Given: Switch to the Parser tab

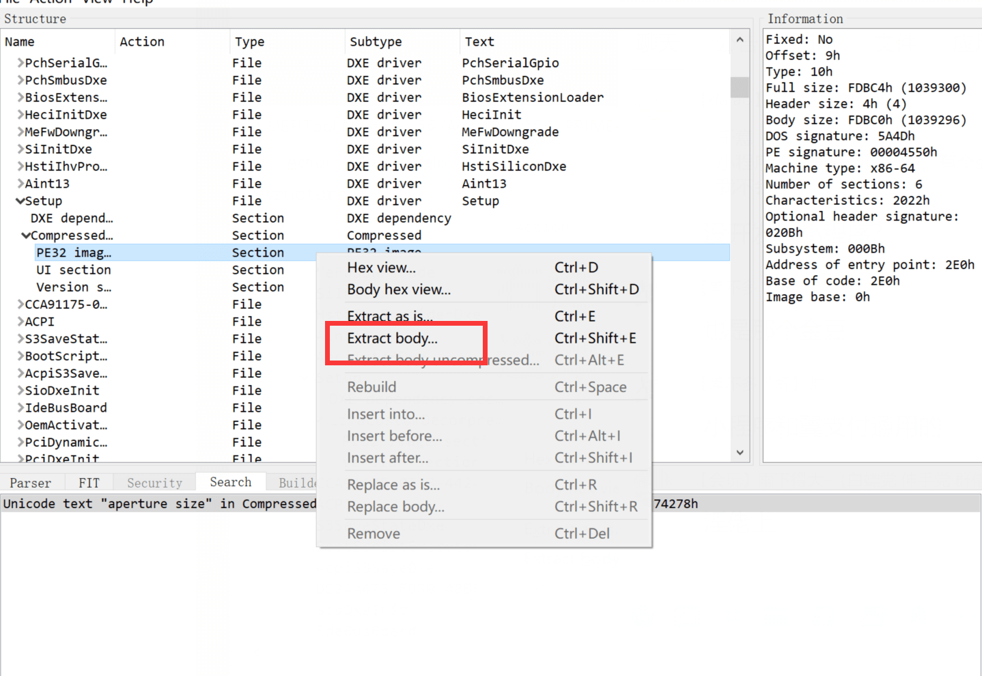Looking at the screenshot, I should 30,483.
